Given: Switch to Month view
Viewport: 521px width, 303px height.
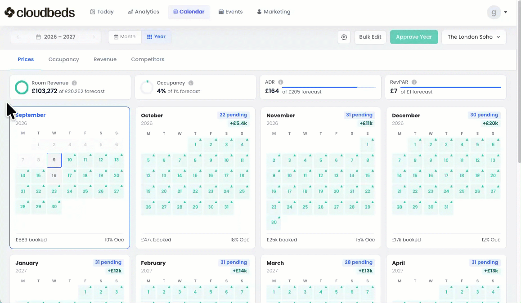Looking at the screenshot, I should click(x=125, y=37).
